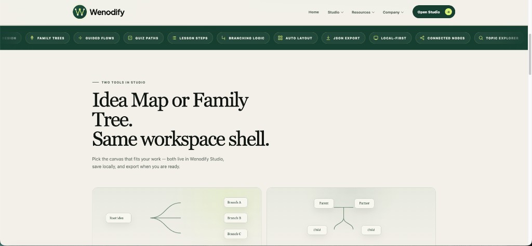Click the Branching Logic branch icon
This screenshot has height=246, width=532.
223,38
